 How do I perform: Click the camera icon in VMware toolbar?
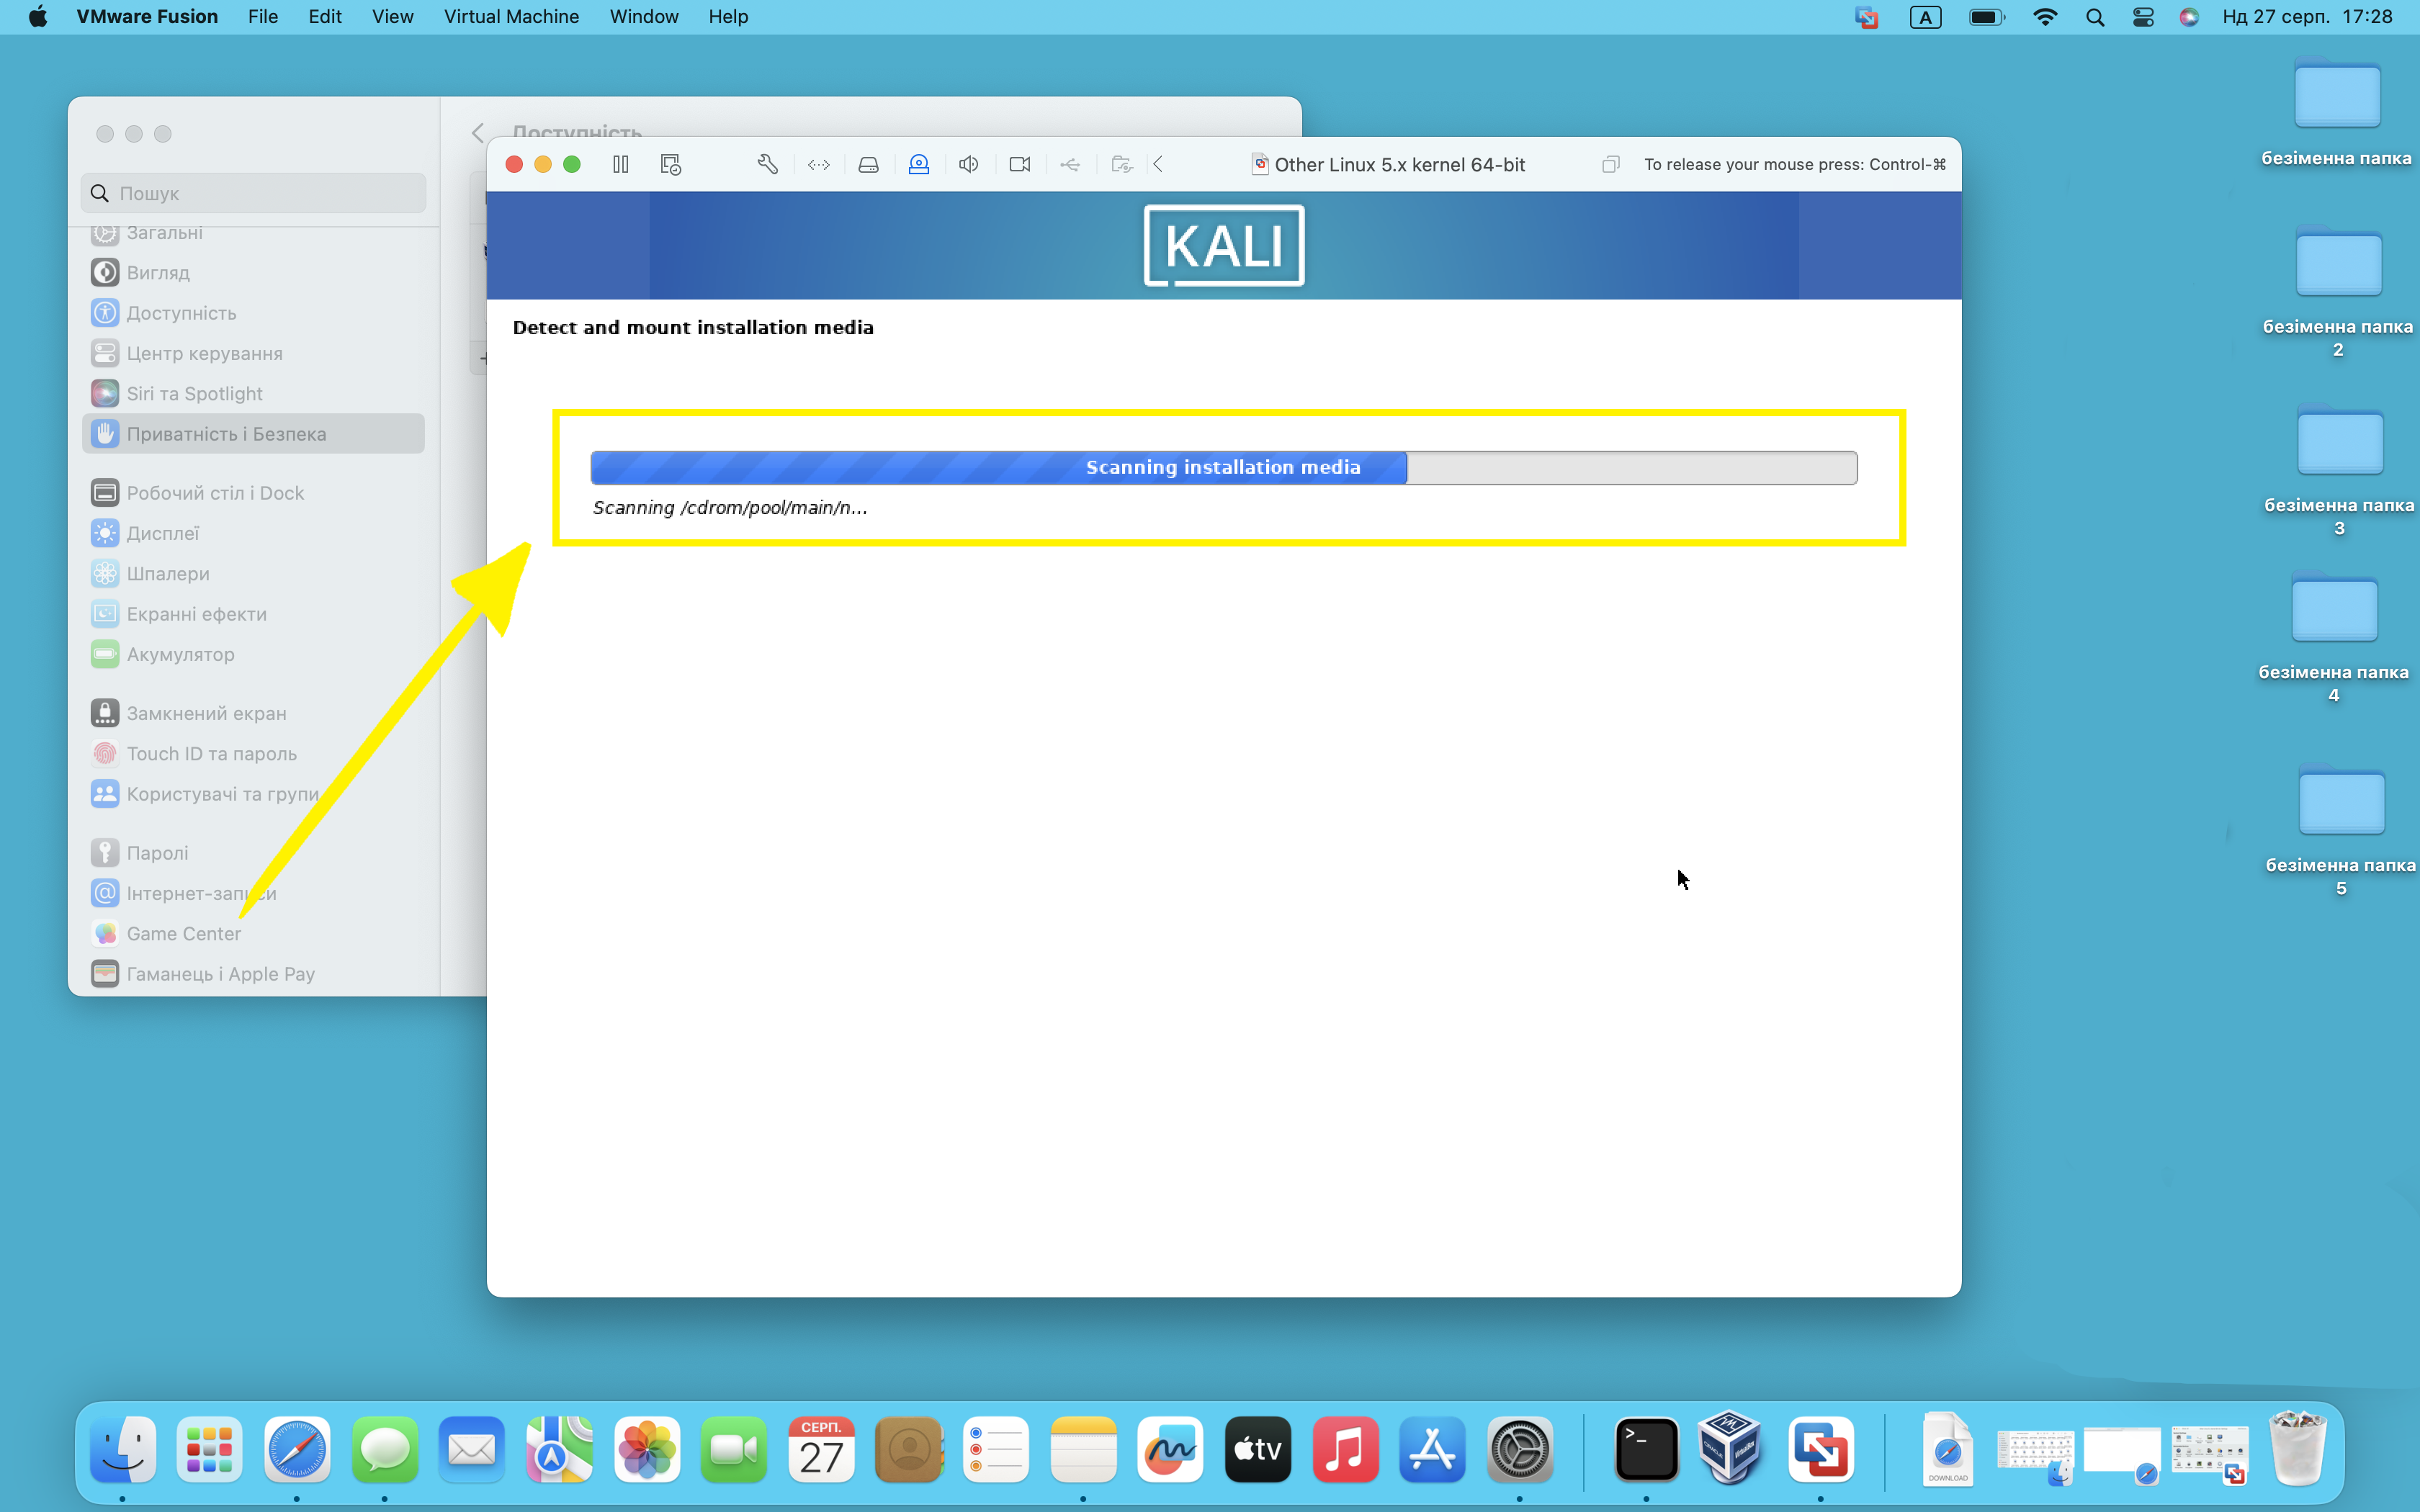tap(1019, 164)
